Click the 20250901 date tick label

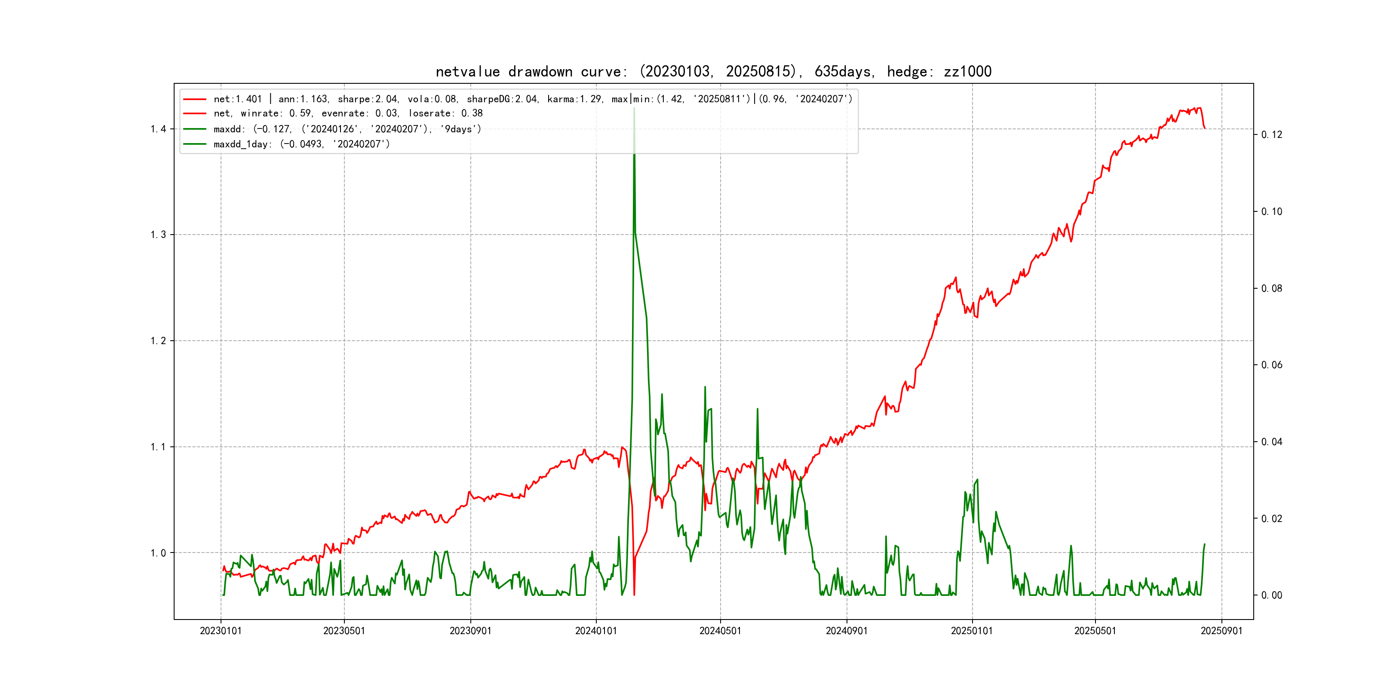[1221, 631]
